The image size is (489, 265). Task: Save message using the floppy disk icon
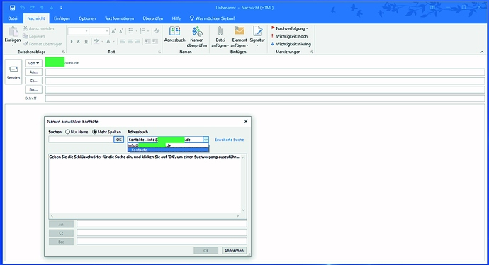tap(13, 8)
